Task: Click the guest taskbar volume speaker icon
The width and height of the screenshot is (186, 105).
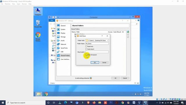Action: pyautogui.click(x=141, y=94)
